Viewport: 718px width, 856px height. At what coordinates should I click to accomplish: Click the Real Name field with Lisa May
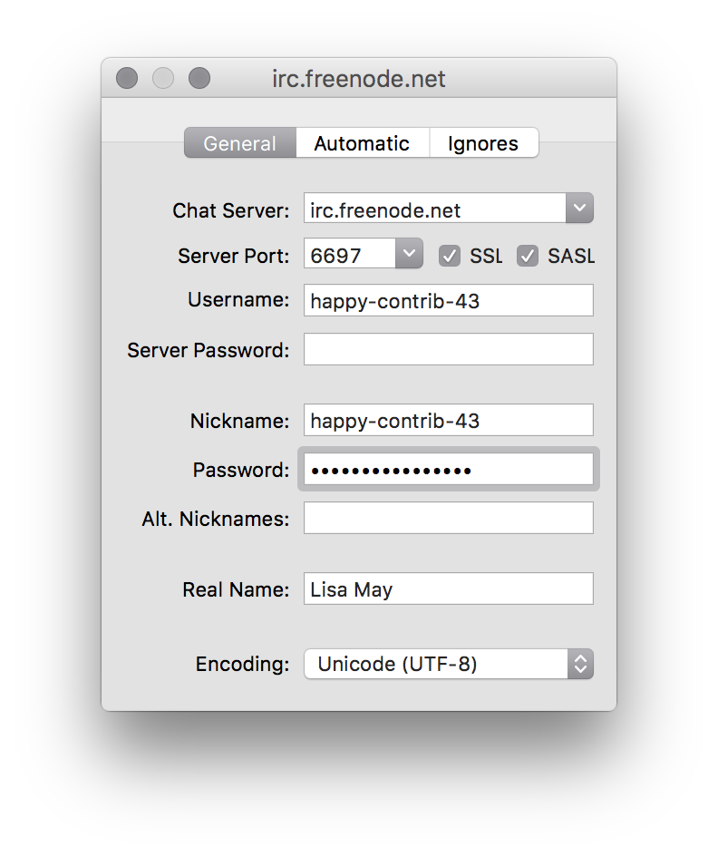[x=448, y=588]
